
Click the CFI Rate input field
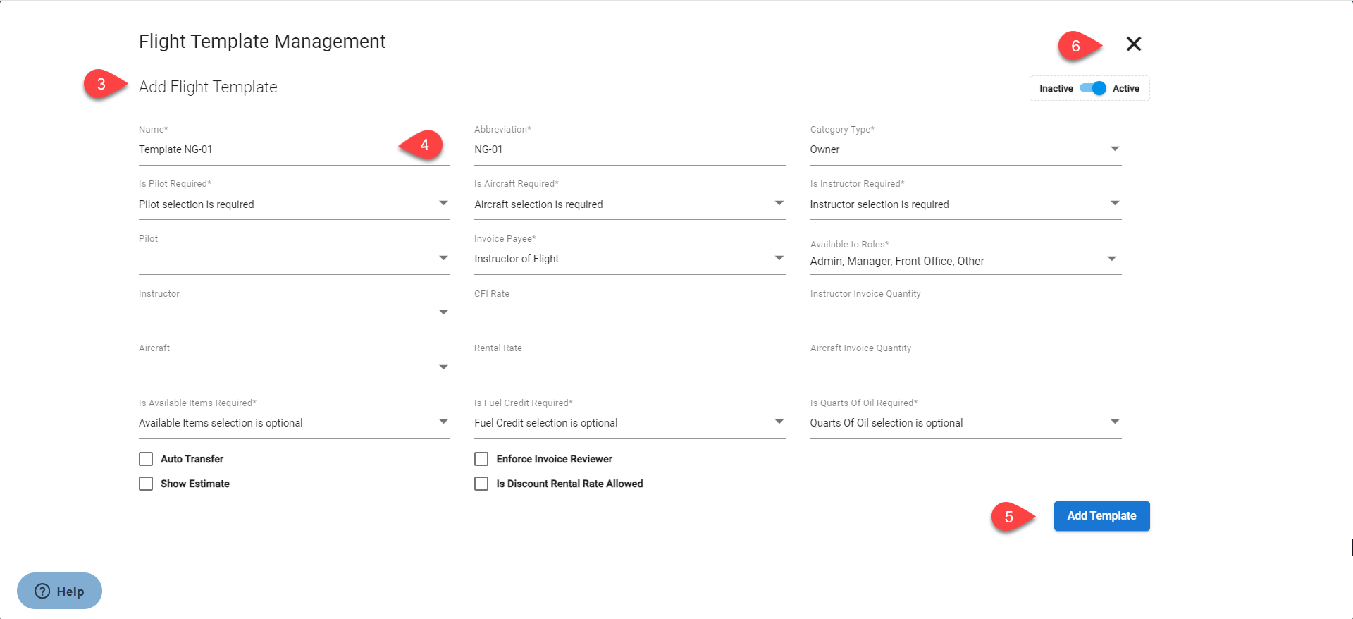click(629, 314)
